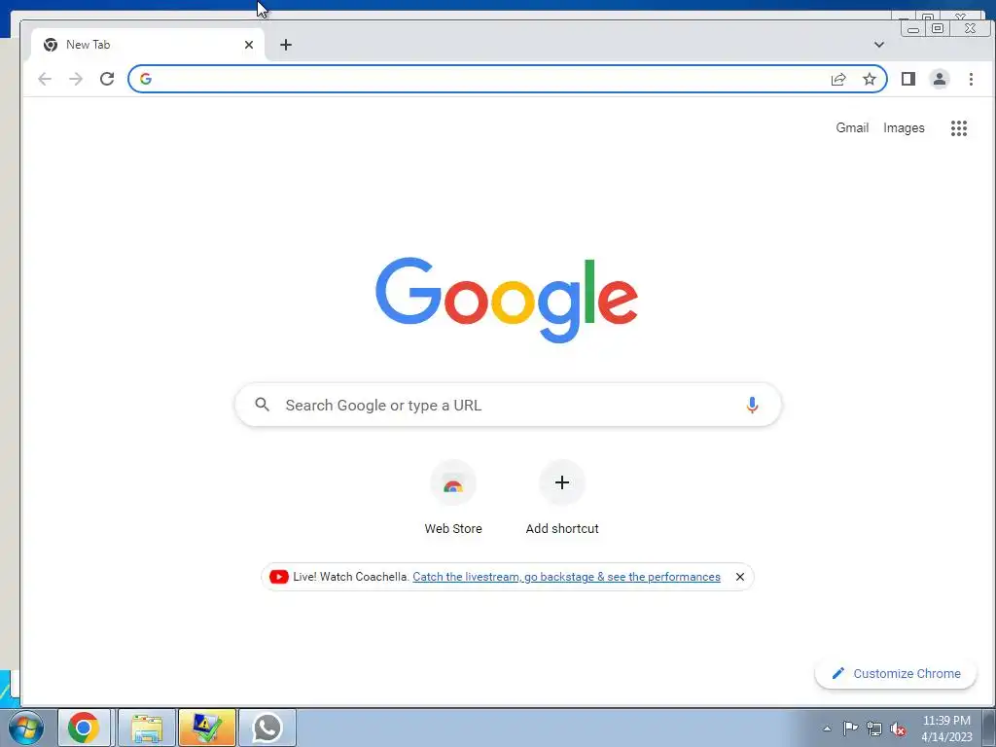This screenshot has width=996, height=747.
Task: Open Gmail link
Action: [852, 127]
